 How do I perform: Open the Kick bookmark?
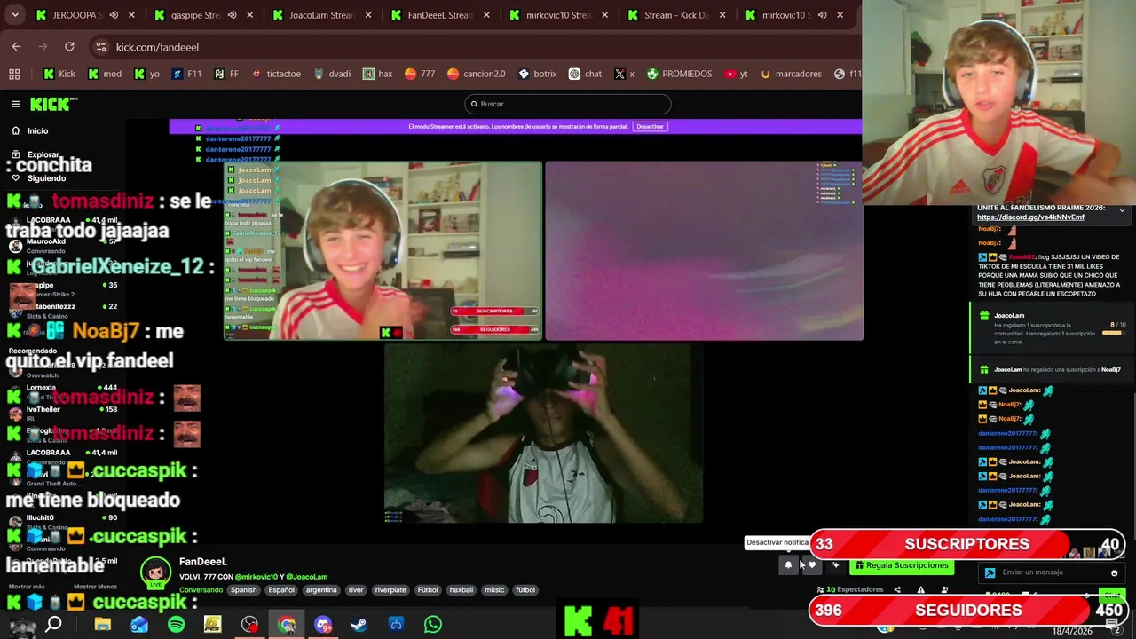59,74
